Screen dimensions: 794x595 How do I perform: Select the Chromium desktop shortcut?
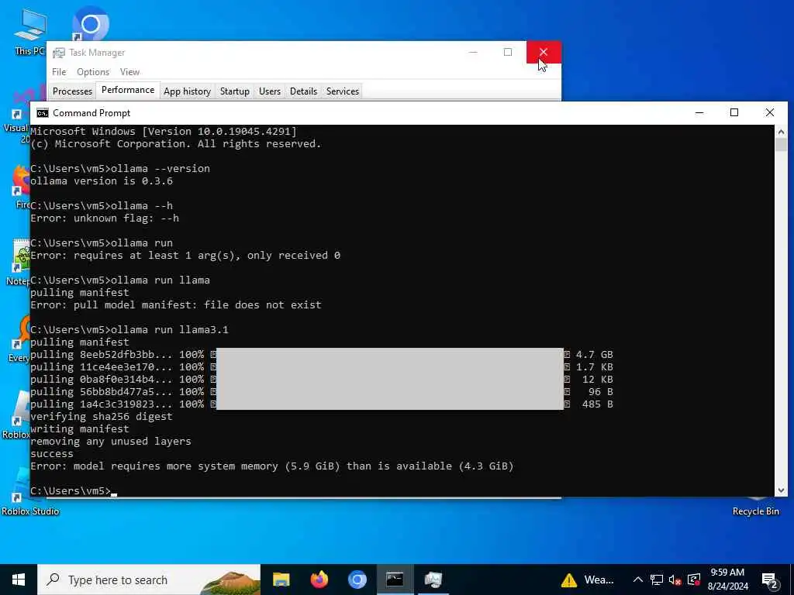click(90, 24)
